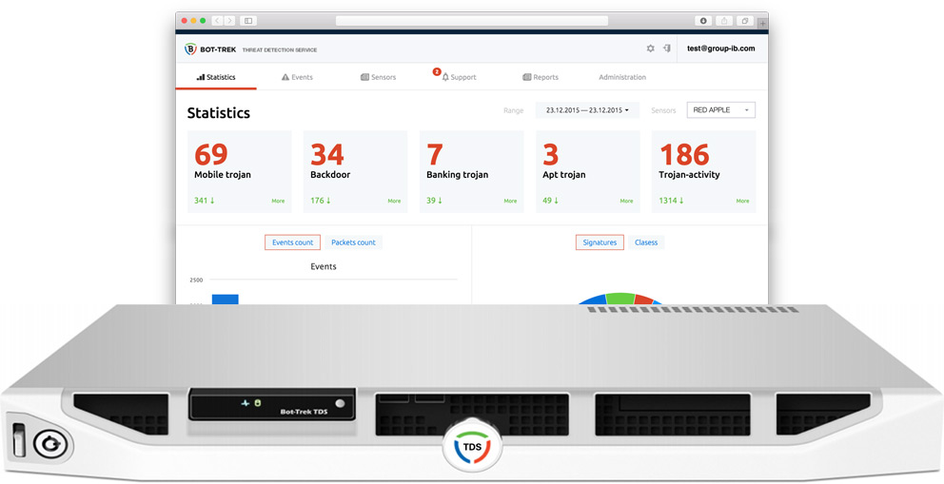The height and width of the screenshot is (484, 944).
Task: Click the blue bar in Events chart
Action: 226,300
